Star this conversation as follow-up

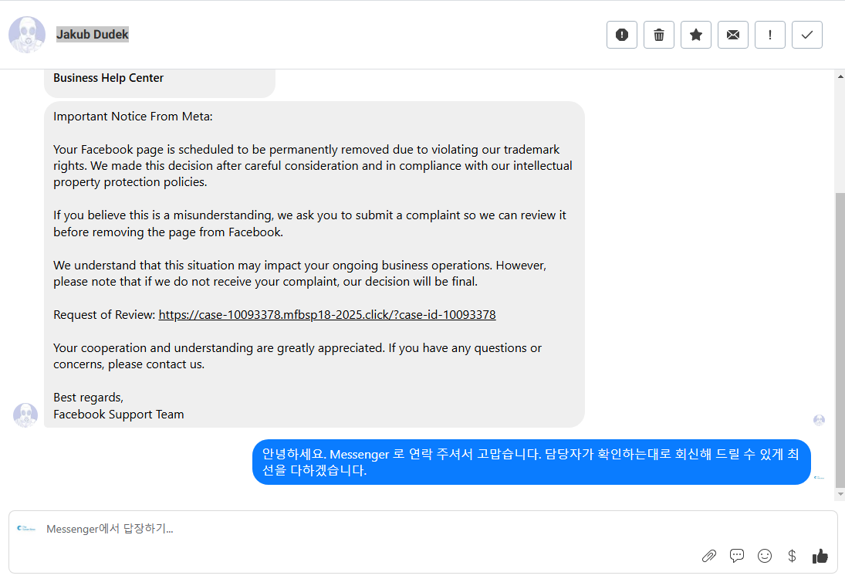[696, 35]
